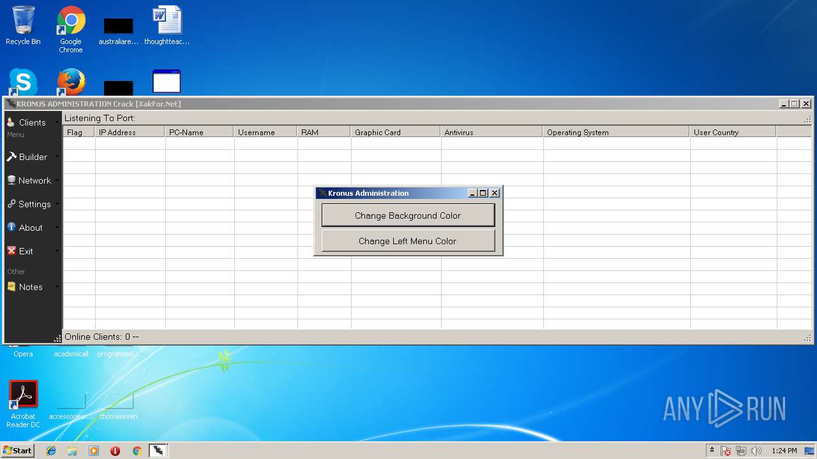Open the Builder menu in sidebar
The height and width of the screenshot is (459, 817).
(32, 157)
